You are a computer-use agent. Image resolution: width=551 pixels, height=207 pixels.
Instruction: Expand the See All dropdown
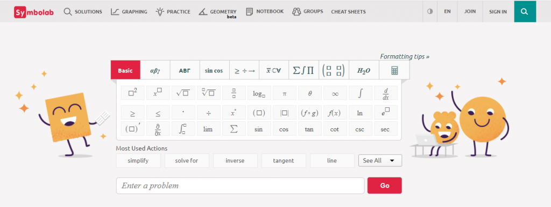point(380,161)
